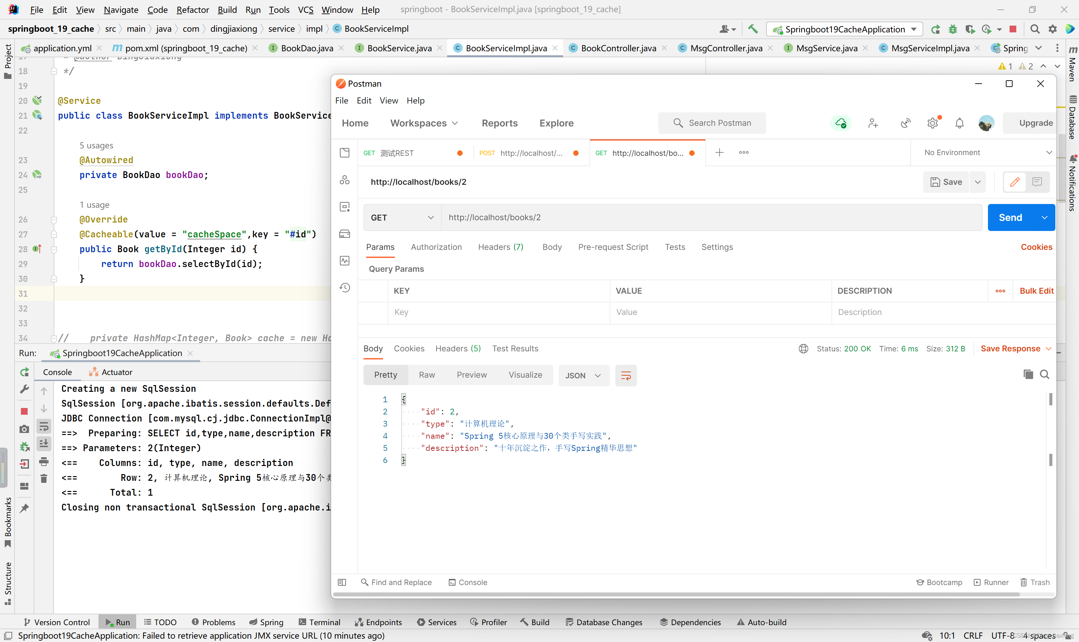
Task: Open the Send options dropdown arrow
Action: click(x=1044, y=217)
